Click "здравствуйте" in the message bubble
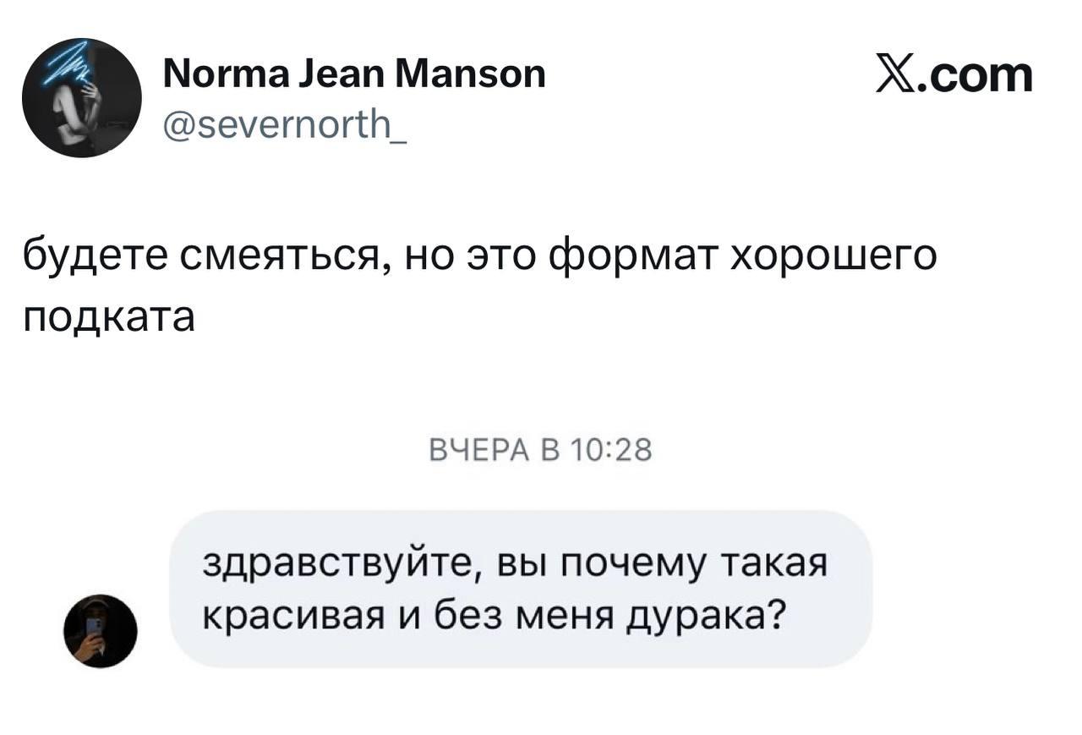The image size is (1082, 735). pyautogui.click(x=344, y=563)
